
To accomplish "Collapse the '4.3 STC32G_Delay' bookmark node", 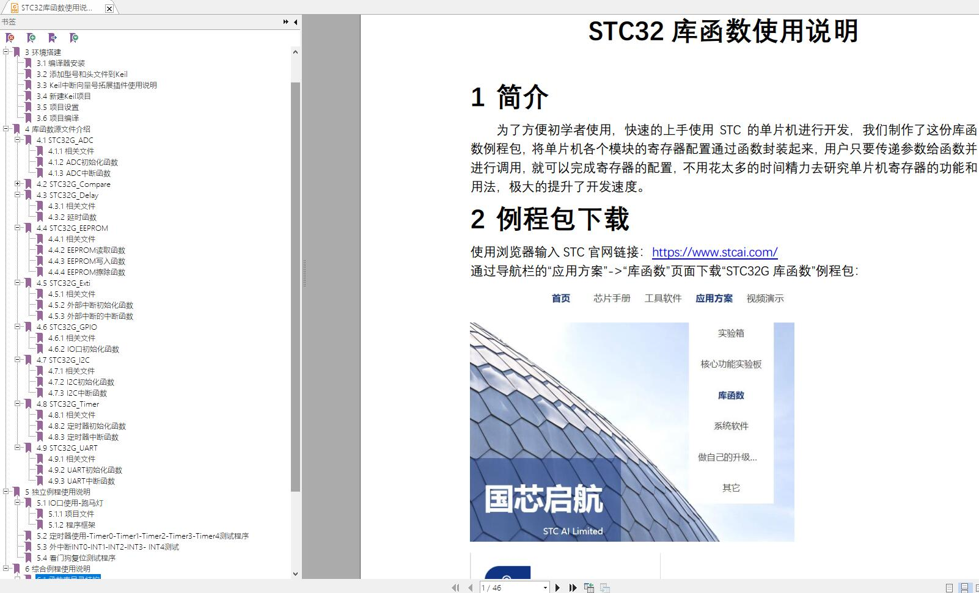I will pos(18,195).
